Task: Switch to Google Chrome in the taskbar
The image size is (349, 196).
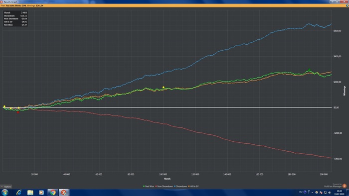Action: coord(53,193)
